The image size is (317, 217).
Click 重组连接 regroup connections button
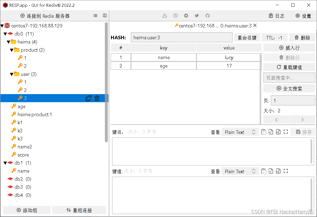[x=79, y=210]
